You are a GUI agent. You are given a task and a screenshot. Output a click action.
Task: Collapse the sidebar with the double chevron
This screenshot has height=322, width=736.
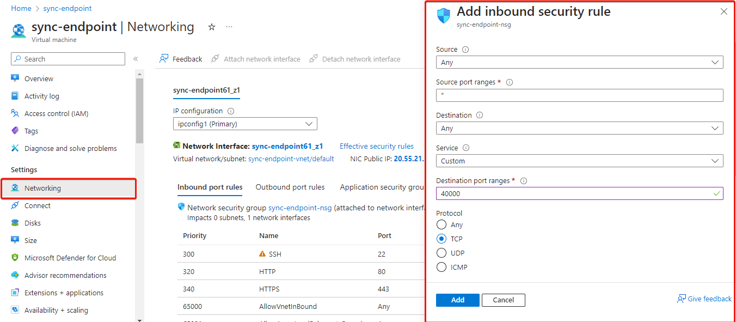coord(136,59)
